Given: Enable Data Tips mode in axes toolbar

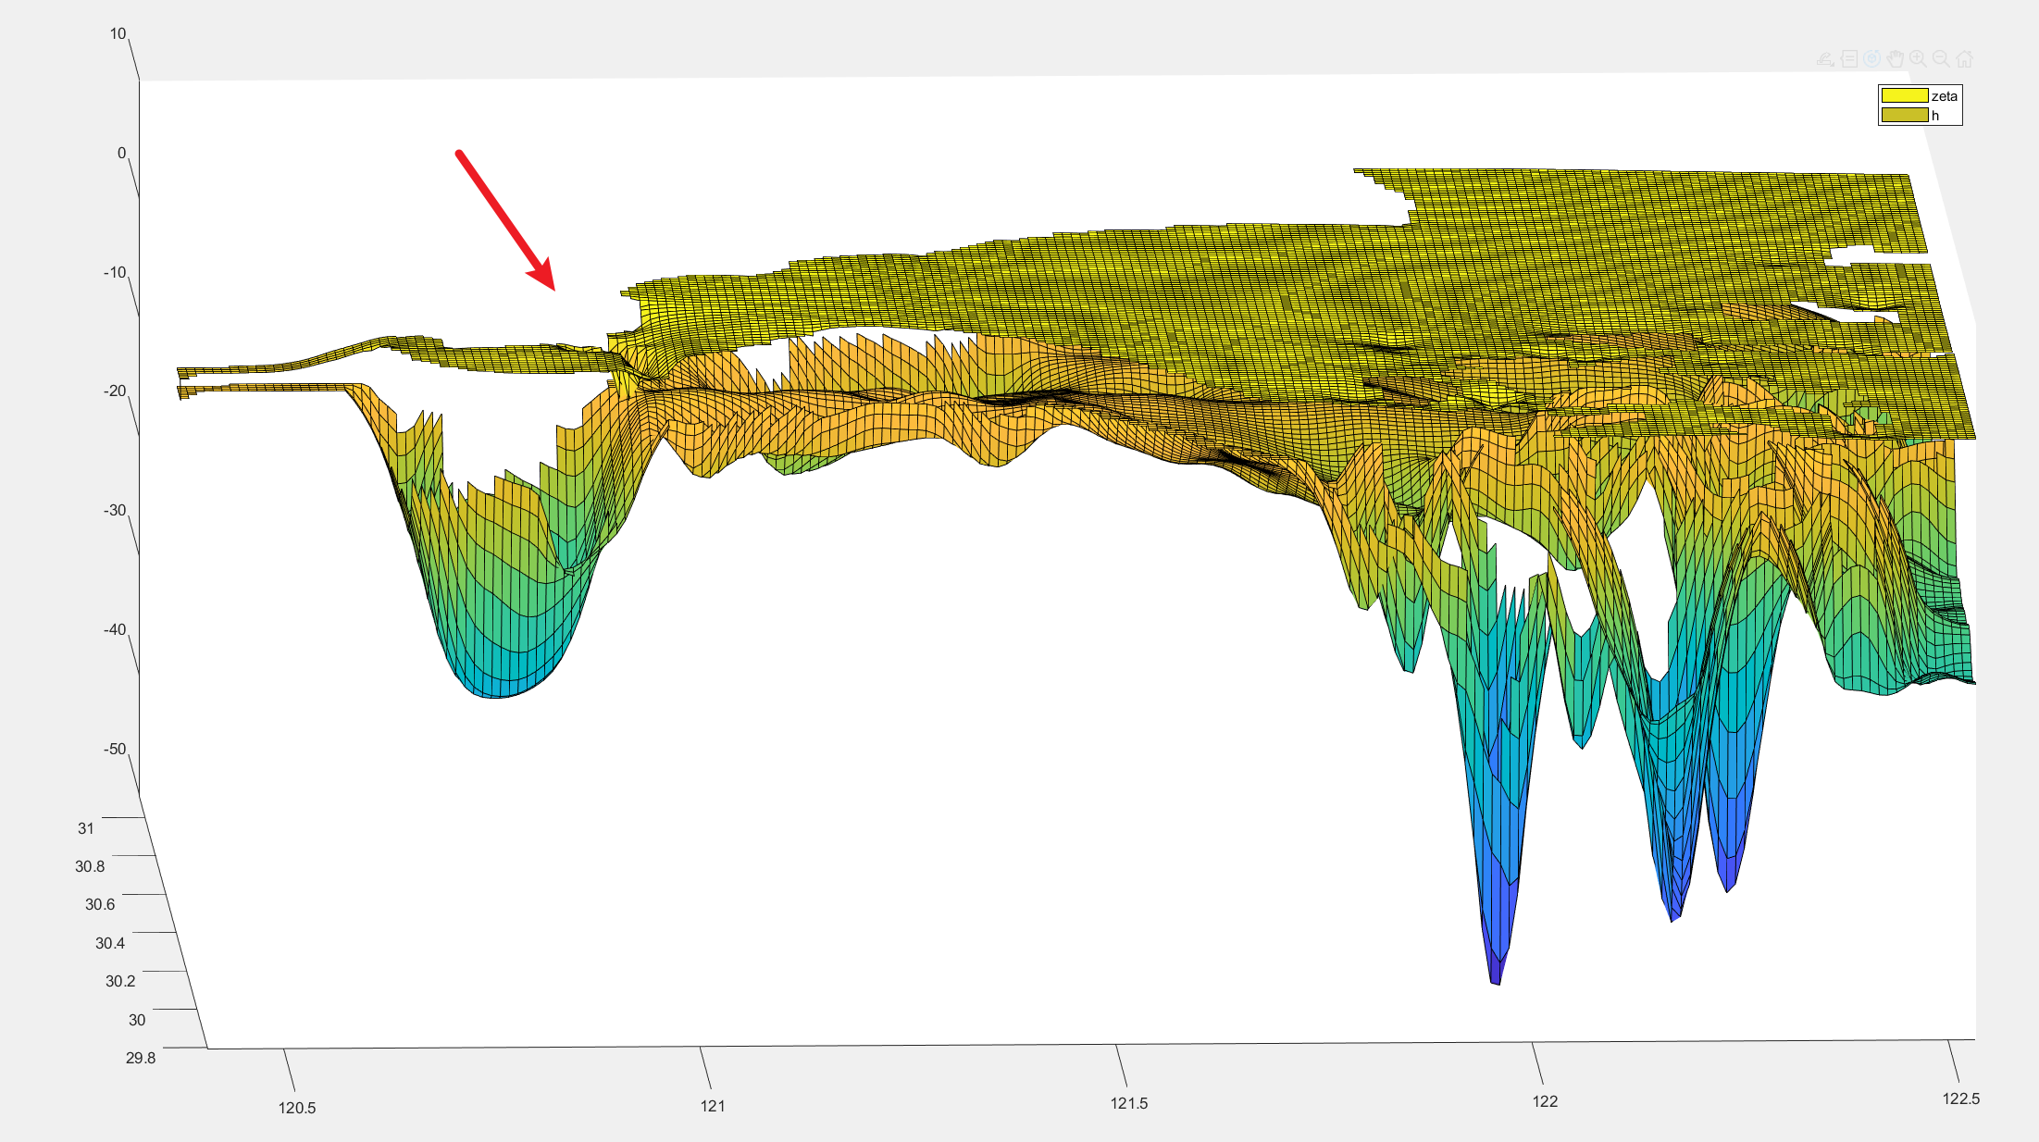Looking at the screenshot, I should tap(1849, 59).
